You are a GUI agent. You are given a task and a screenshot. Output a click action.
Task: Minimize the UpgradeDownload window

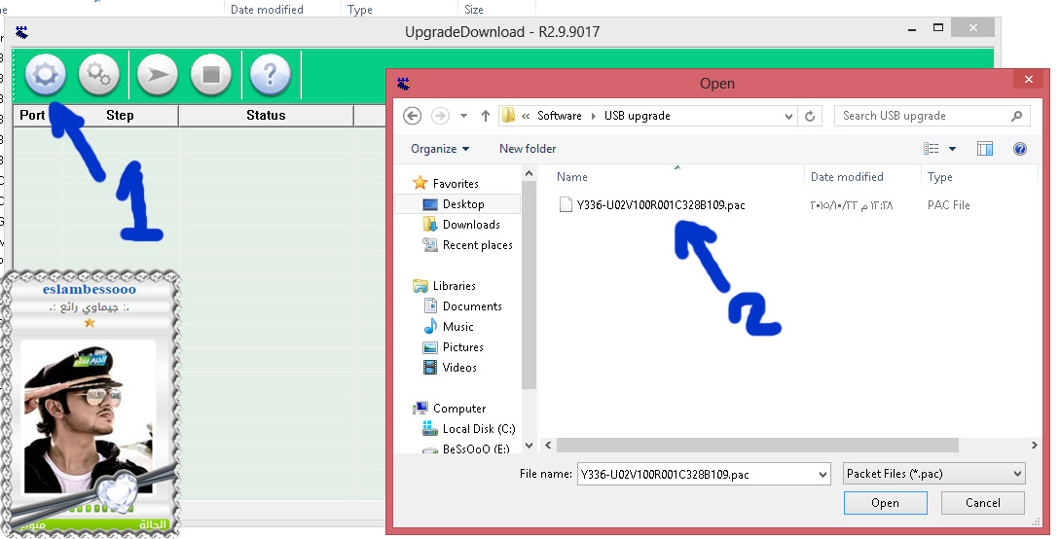pyautogui.click(x=913, y=29)
